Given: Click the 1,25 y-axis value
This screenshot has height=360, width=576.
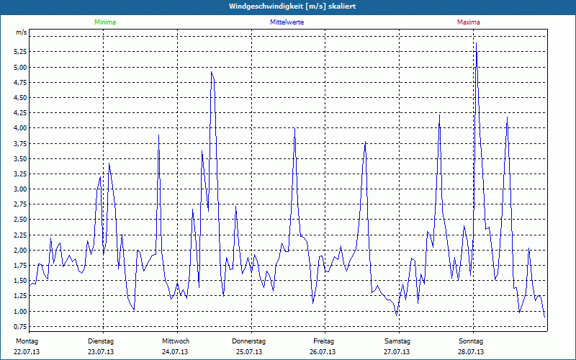Looking at the screenshot, I should coord(21,296).
